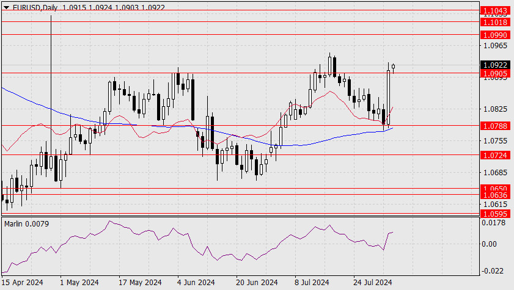This screenshot has height=290, width=514.
Task: Click the 4 Jun 2024 date marker
Action: 196,282
